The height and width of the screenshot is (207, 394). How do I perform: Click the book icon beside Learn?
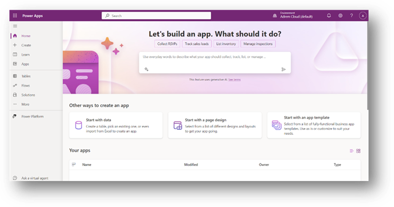tap(15, 55)
